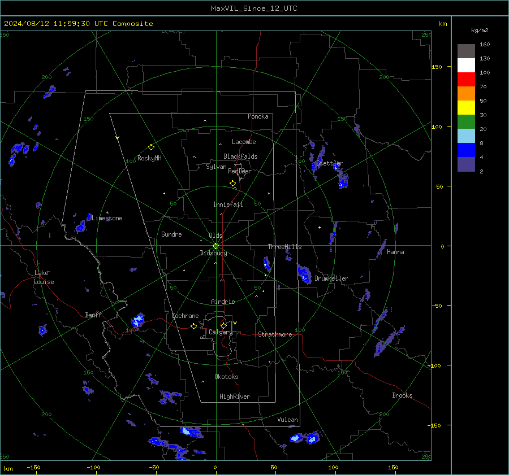Click the RedDeer city label
Image resolution: width=509 pixels, height=475 pixels.
point(240,171)
